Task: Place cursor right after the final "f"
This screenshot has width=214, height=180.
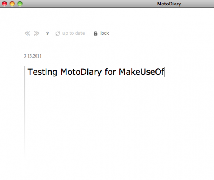Action: click(x=164, y=72)
